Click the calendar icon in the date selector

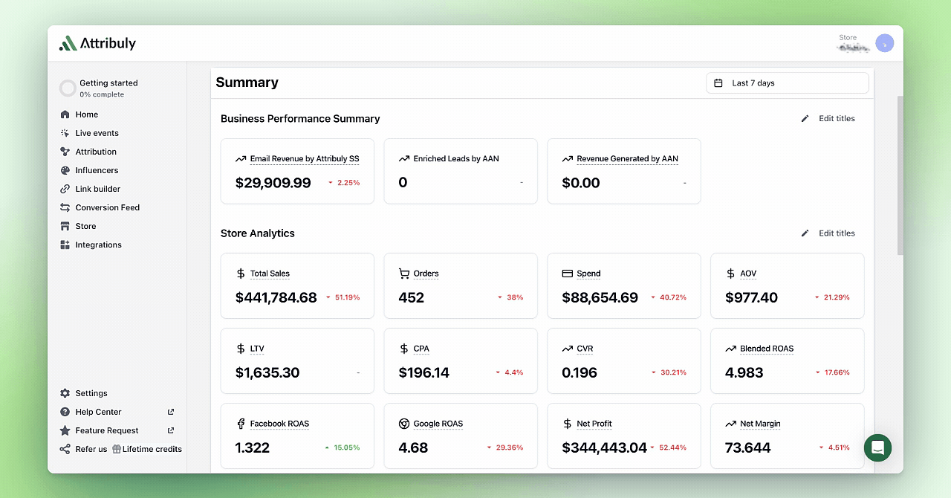pos(718,83)
